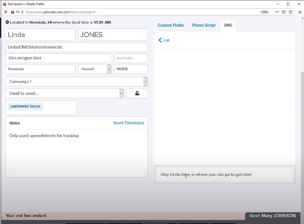Click the back chevron beside List
The height and width of the screenshot is (224, 304).
(x=160, y=40)
